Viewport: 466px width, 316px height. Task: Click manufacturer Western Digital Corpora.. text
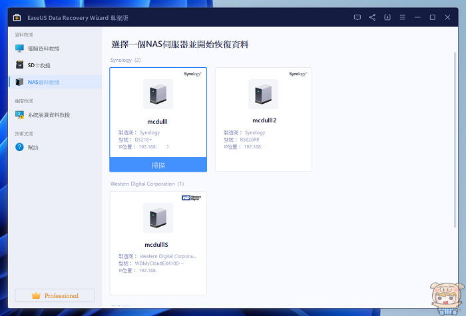click(x=168, y=256)
